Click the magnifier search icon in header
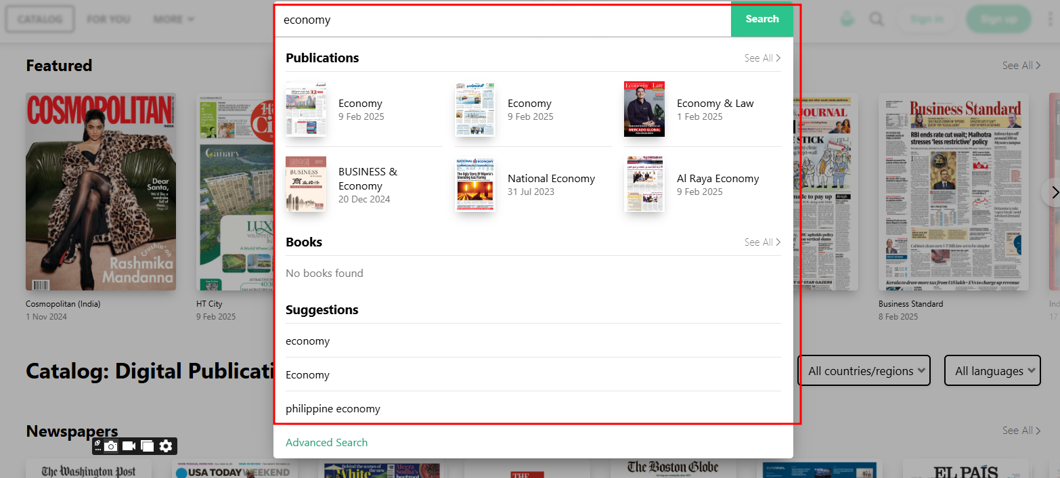This screenshot has height=478, width=1060. pyautogui.click(x=877, y=19)
